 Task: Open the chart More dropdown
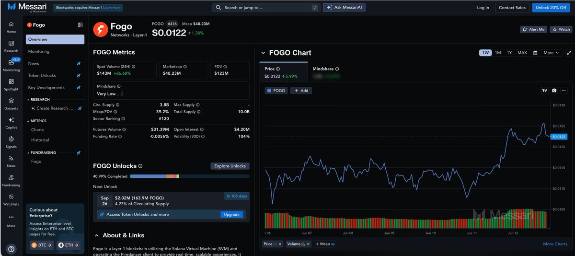click(551, 53)
